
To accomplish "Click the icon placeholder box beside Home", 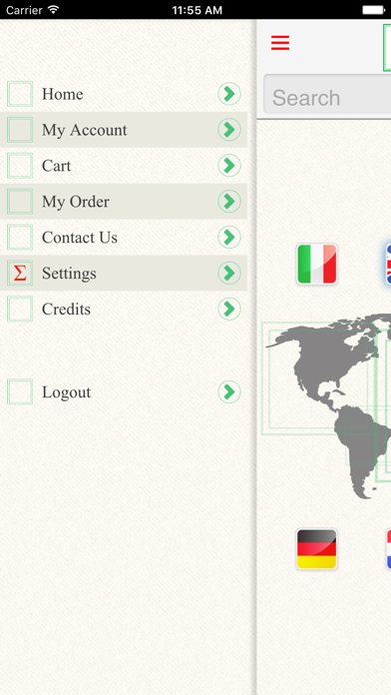I will tap(20, 94).
